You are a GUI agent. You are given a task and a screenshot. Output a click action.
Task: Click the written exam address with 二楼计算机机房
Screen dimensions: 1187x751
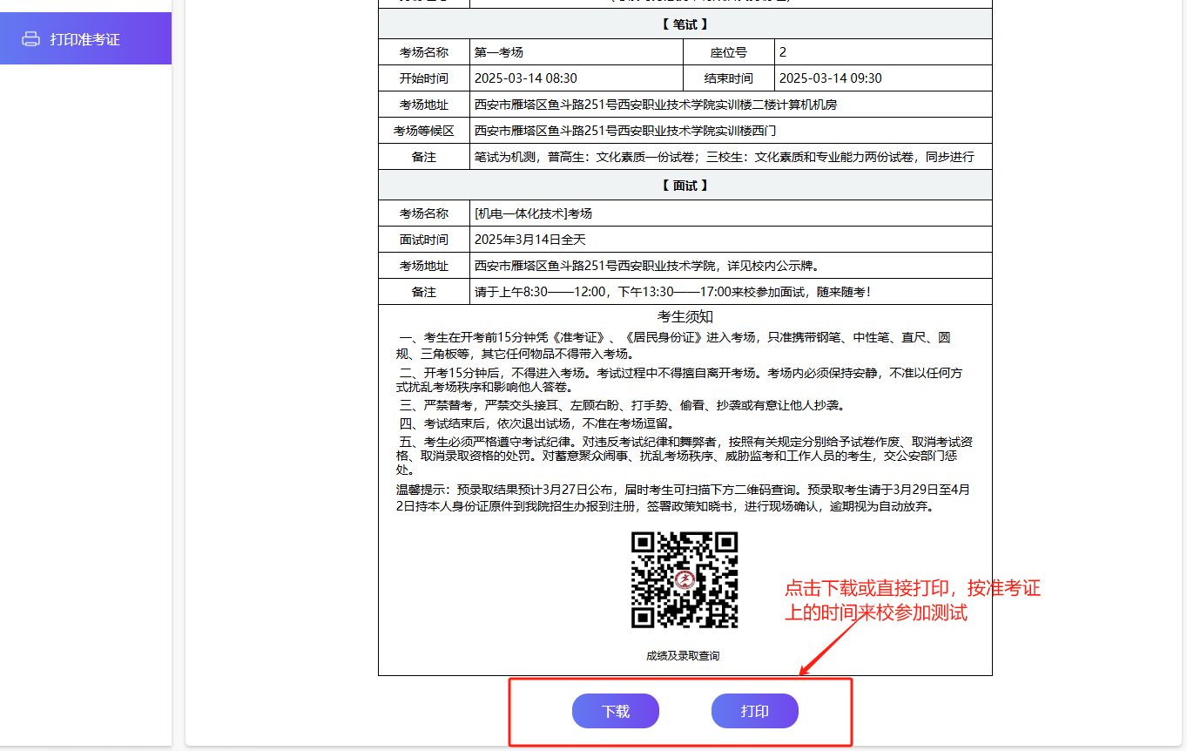[655, 105]
